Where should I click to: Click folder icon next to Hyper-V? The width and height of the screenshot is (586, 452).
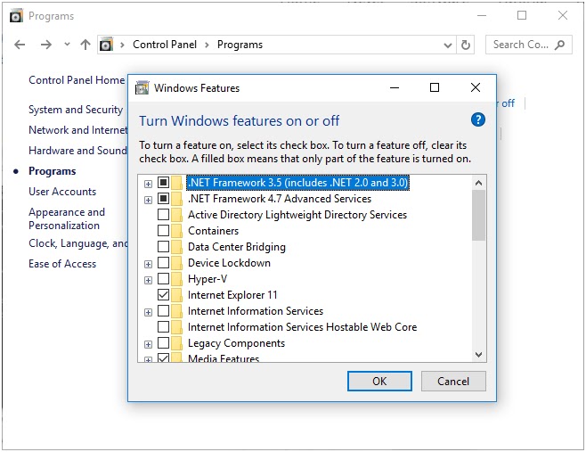[x=176, y=279]
